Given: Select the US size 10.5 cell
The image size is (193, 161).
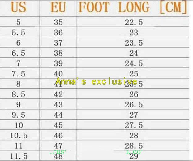Looking at the screenshot, I should pos(19,136).
